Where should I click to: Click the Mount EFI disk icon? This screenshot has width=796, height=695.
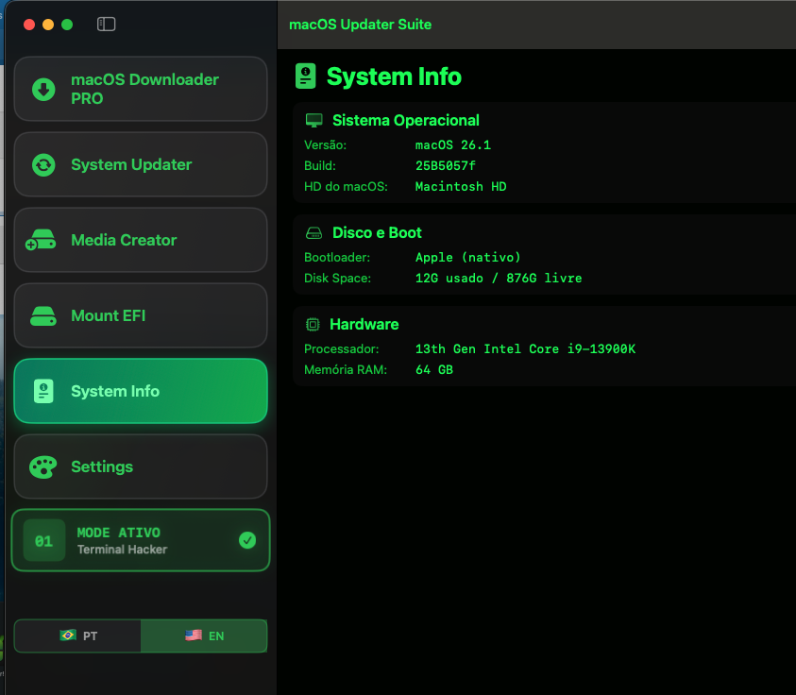click(43, 315)
